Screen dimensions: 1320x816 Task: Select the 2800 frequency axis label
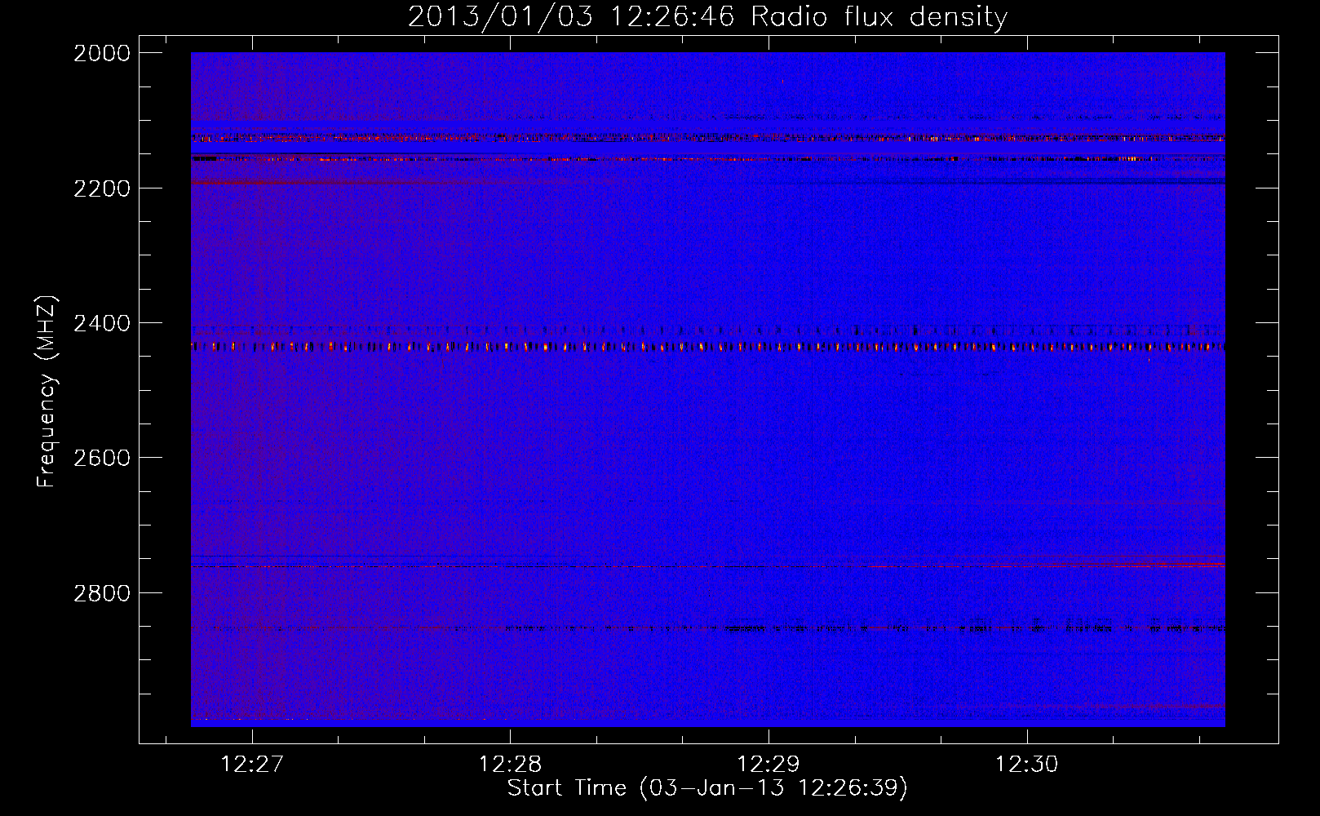click(x=102, y=593)
